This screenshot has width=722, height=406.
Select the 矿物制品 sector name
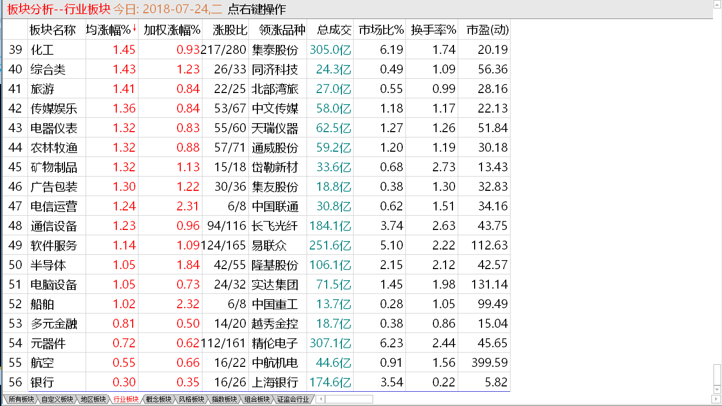pos(54,167)
